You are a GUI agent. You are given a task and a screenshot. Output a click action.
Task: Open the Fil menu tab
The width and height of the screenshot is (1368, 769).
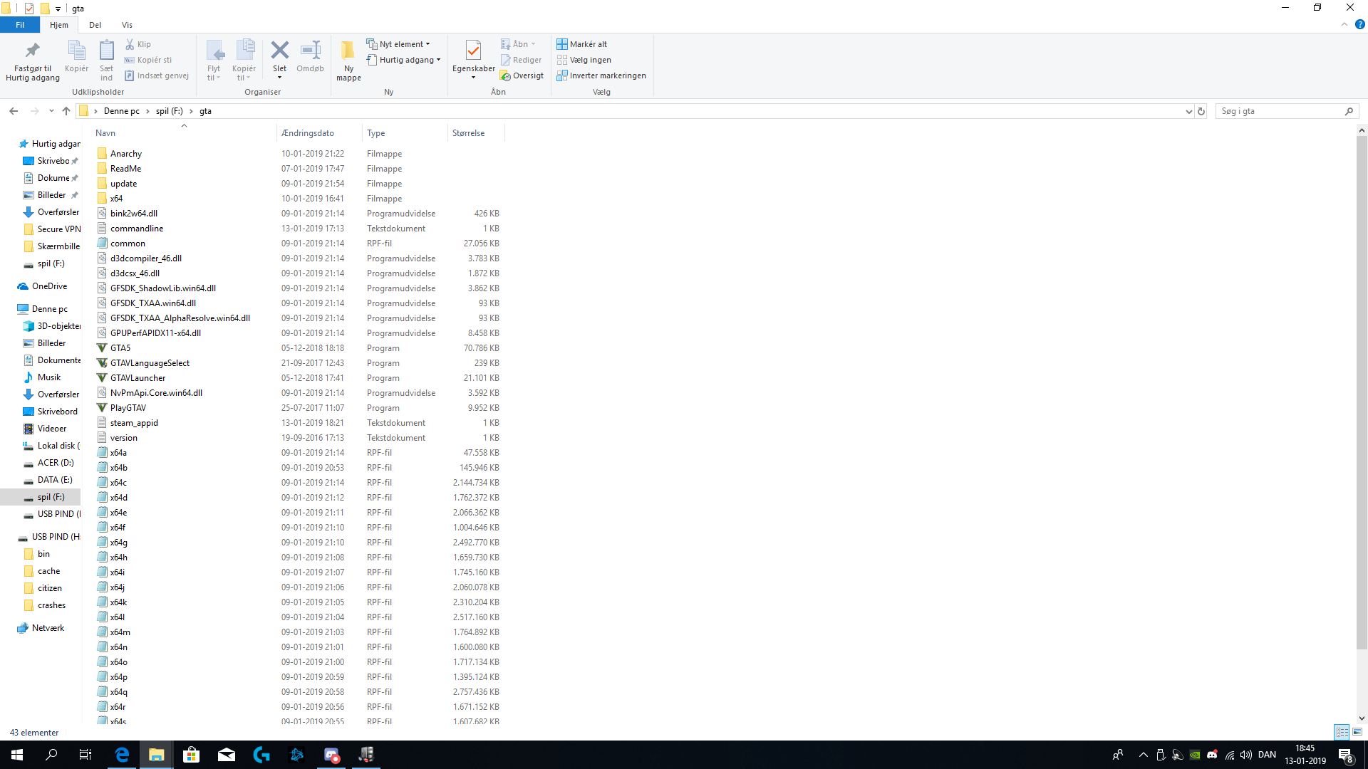tap(20, 25)
